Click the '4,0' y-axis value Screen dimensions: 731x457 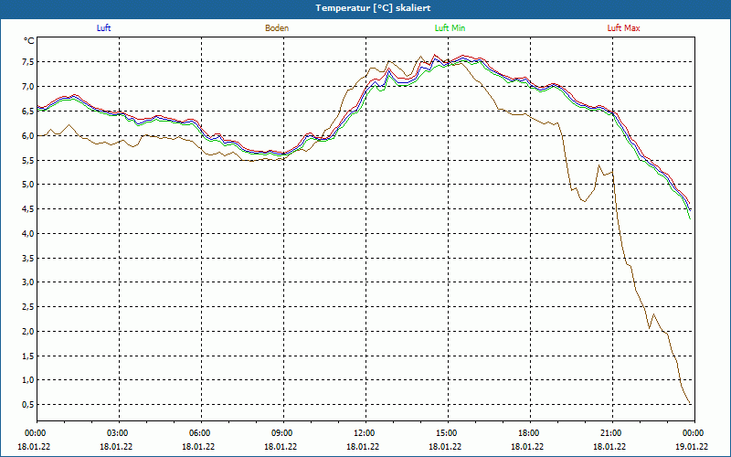click(x=28, y=233)
